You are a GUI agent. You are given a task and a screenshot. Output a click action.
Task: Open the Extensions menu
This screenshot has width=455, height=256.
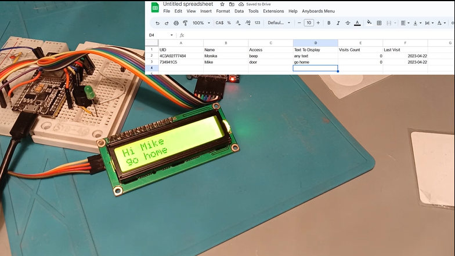click(273, 11)
